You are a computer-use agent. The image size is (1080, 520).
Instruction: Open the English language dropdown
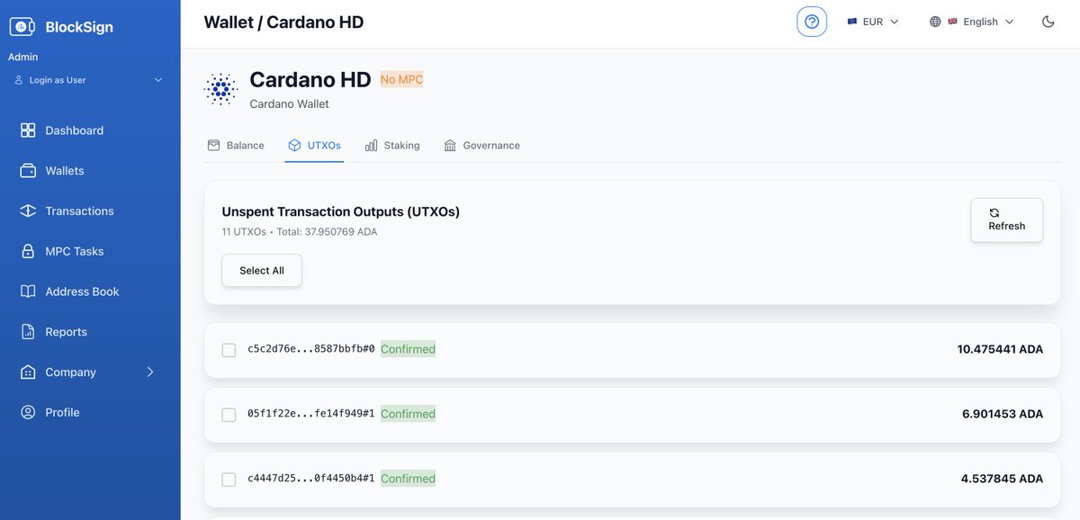click(972, 22)
